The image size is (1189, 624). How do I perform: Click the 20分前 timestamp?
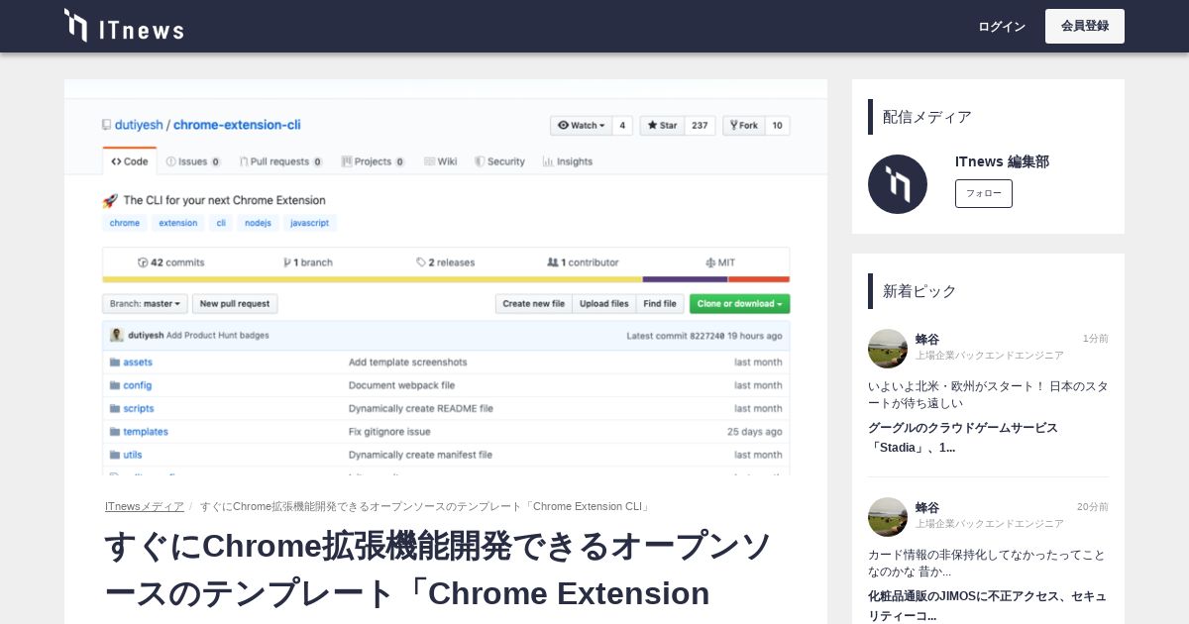pyautogui.click(x=1093, y=507)
